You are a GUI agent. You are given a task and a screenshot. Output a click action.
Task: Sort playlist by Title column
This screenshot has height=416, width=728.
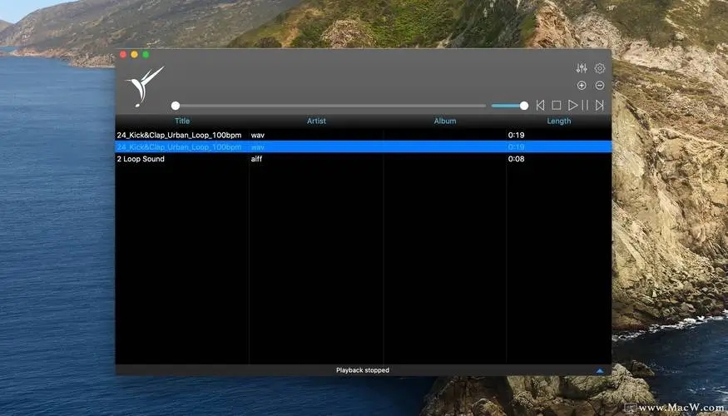pyautogui.click(x=181, y=121)
